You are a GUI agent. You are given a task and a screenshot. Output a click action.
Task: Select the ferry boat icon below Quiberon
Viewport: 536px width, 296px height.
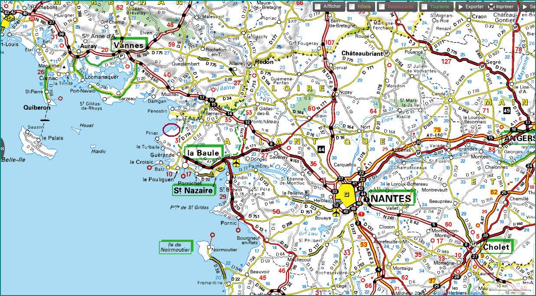43,118
